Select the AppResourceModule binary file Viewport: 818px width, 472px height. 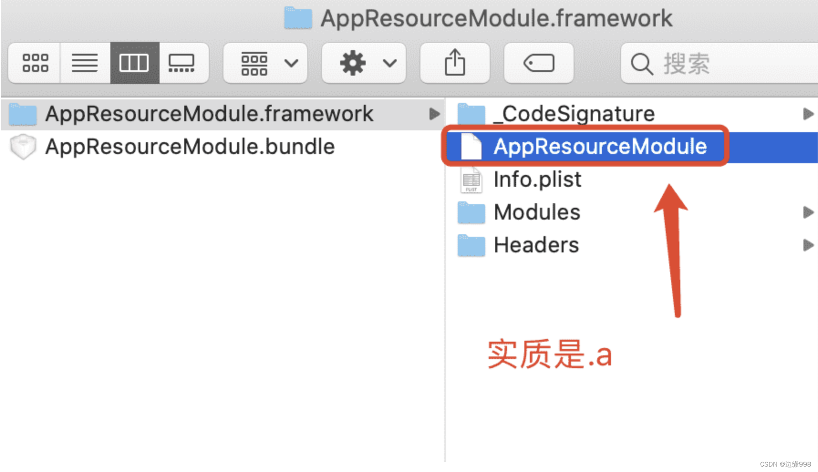(x=600, y=147)
